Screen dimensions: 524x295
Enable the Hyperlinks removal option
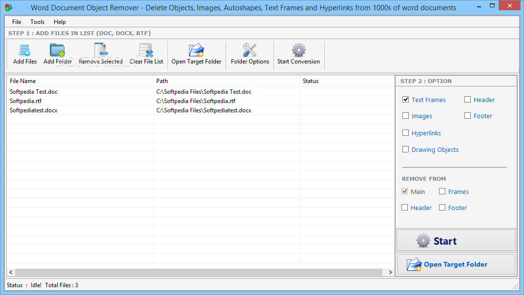coord(405,133)
